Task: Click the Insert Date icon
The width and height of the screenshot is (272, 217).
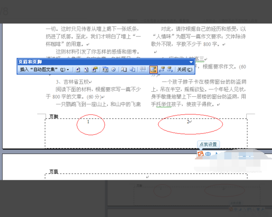Action: 105,69
